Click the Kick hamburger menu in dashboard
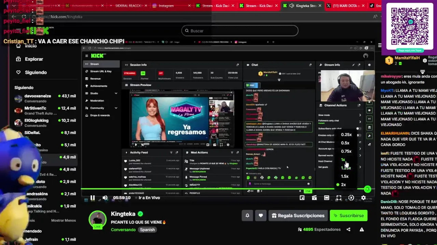Image resolution: width=437 pixels, height=245 pixels. click(86, 56)
